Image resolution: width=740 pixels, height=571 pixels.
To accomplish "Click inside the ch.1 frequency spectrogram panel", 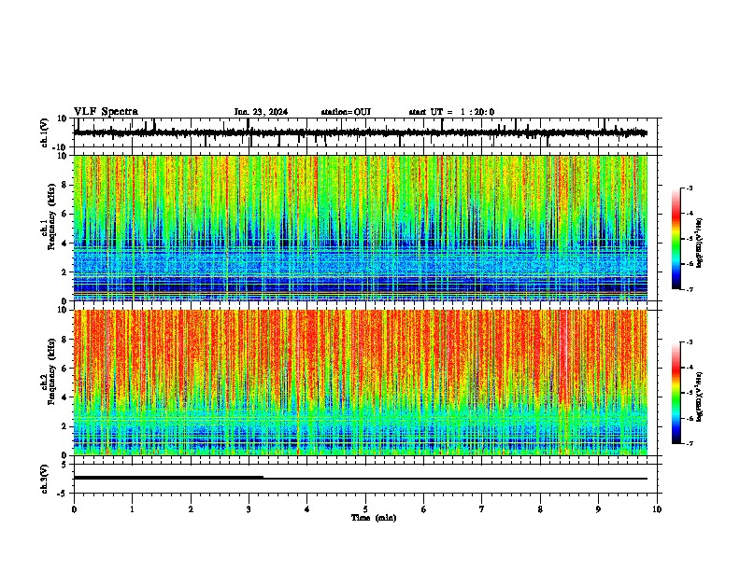I will coord(361,228).
